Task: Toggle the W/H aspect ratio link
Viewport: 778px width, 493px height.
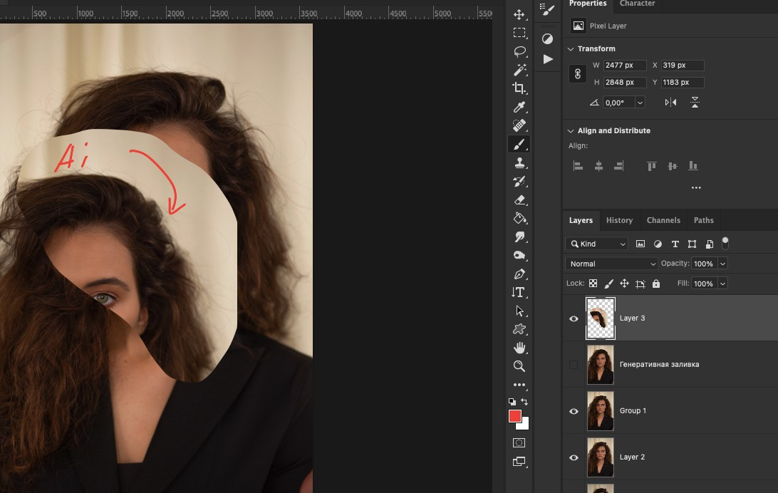Action: (x=577, y=73)
